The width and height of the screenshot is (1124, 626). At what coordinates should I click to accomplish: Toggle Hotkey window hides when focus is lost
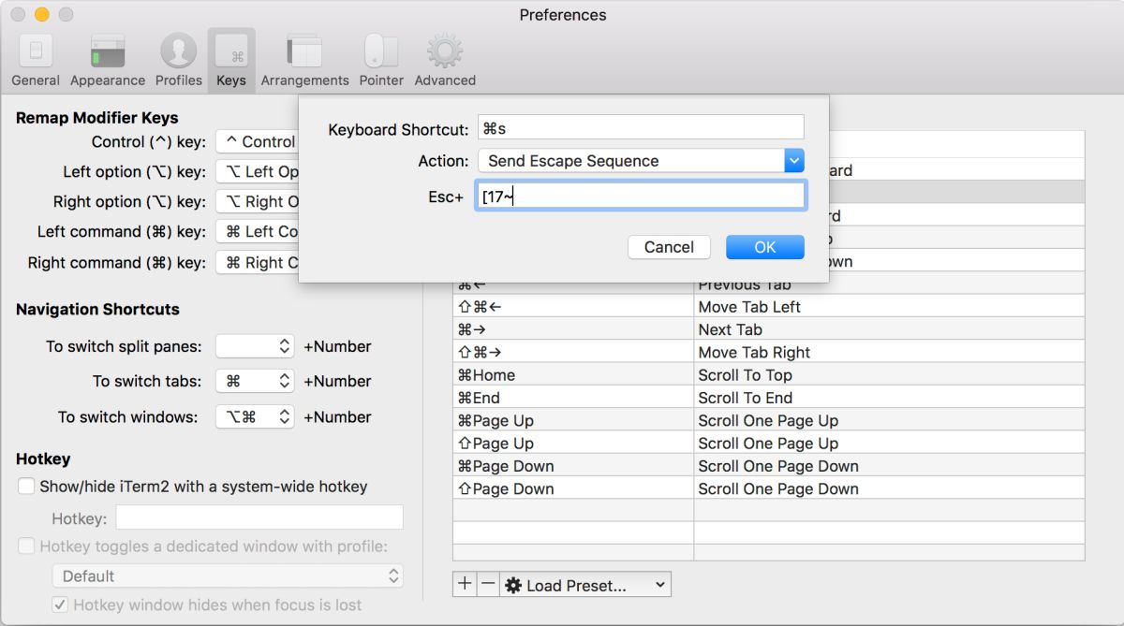(x=60, y=604)
